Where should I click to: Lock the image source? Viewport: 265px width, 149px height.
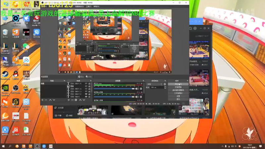point(89,86)
